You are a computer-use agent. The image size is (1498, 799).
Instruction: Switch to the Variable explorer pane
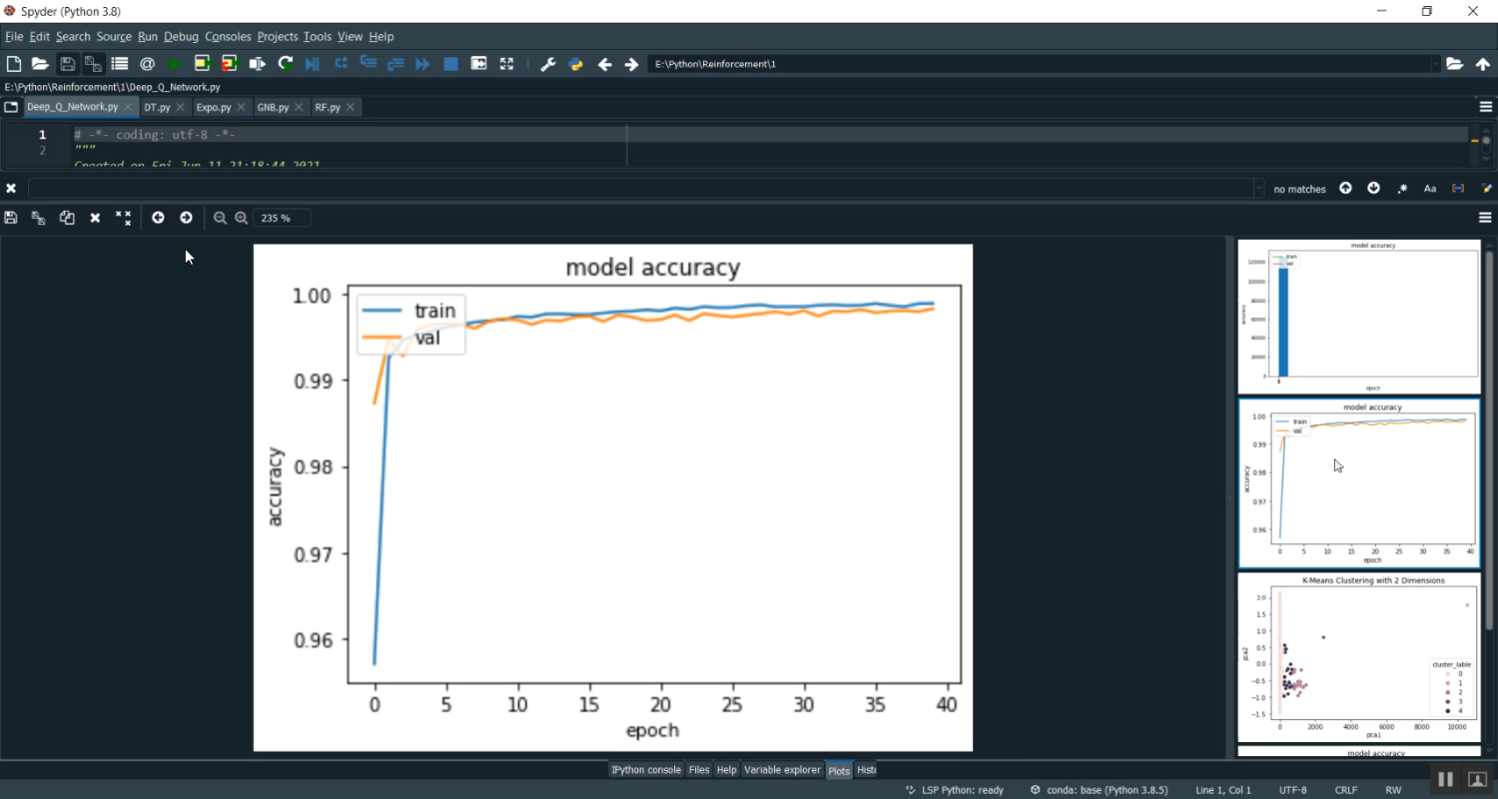[x=781, y=770]
